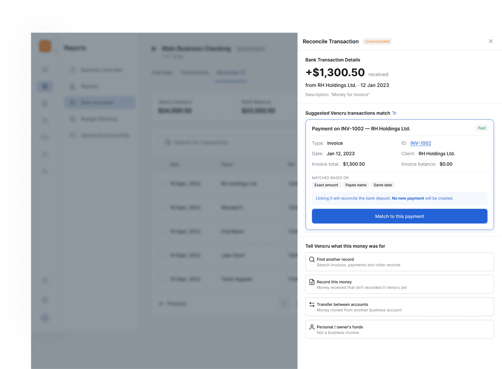Viewport: 502px width, 369px height.
Task: Click the "Bank Transaction Details" heading
Action: [x=333, y=60]
